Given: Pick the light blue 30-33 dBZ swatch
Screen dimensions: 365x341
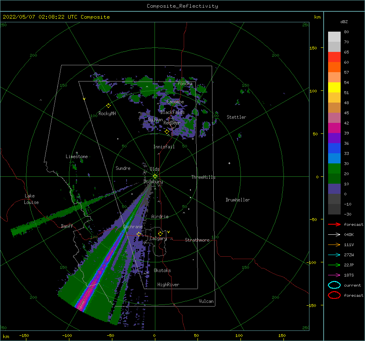Looking at the screenshot, I should click(334, 158).
